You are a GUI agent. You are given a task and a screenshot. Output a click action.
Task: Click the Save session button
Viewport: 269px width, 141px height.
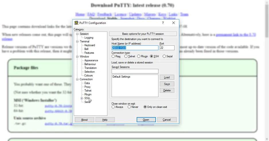pyautogui.click(x=167, y=84)
